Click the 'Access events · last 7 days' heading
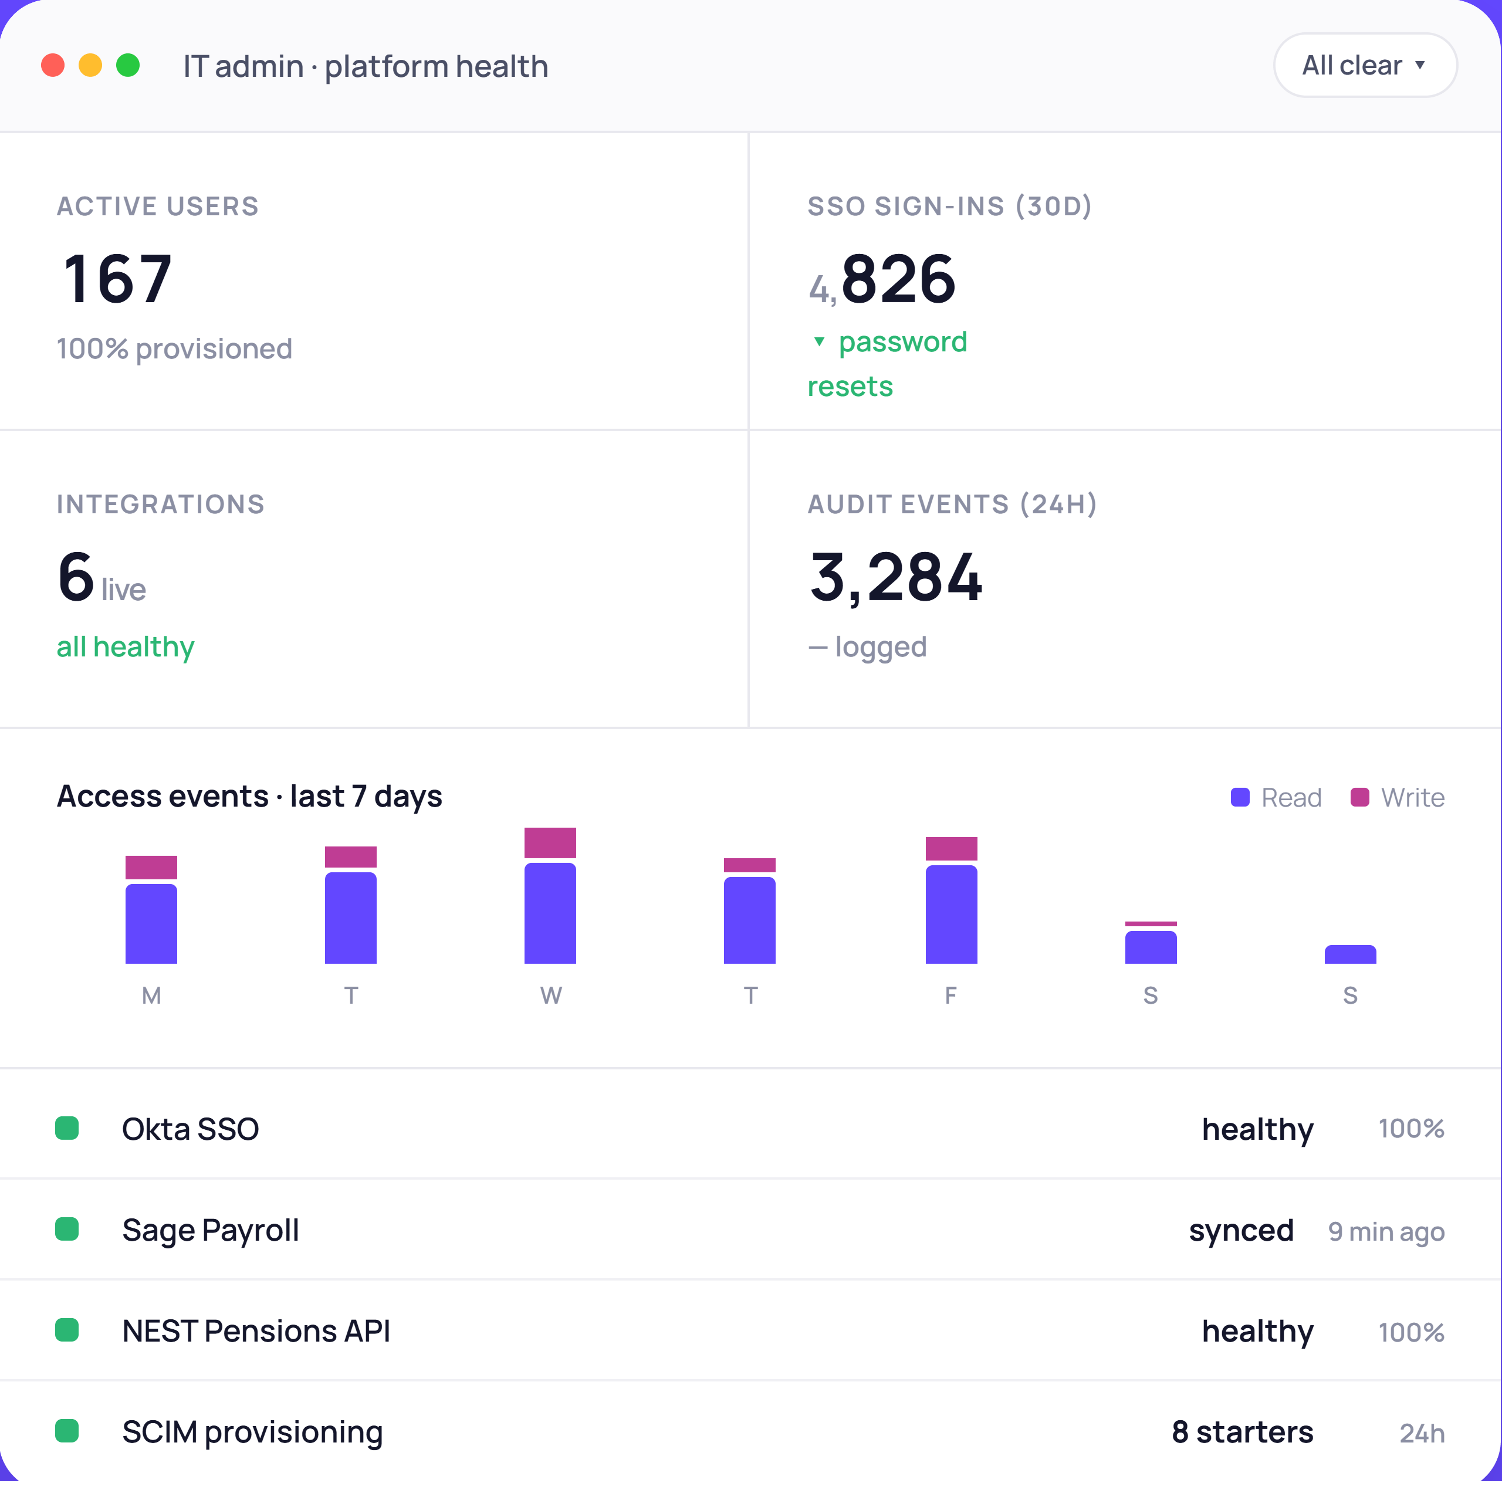The image size is (1502, 1490). pyautogui.click(x=249, y=796)
